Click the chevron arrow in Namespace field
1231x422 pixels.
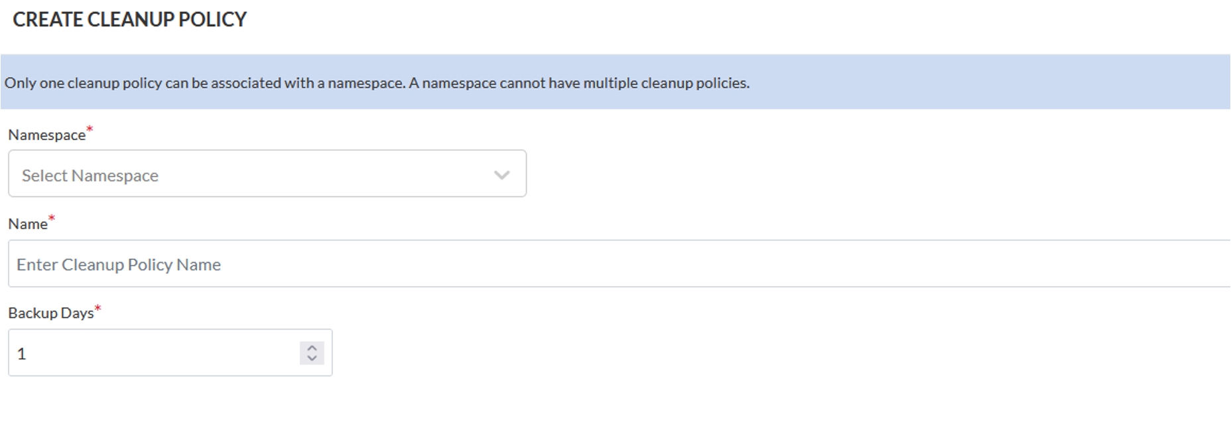pyautogui.click(x=501, y=175)
